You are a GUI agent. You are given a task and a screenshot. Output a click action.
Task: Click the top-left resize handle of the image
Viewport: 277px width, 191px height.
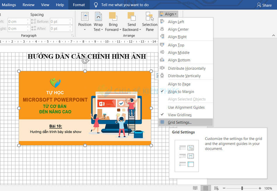pyautogui.click(x=19, y=71)
